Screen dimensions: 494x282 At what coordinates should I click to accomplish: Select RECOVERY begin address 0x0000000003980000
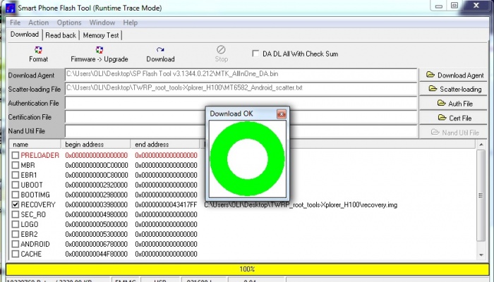pos(97,205)
